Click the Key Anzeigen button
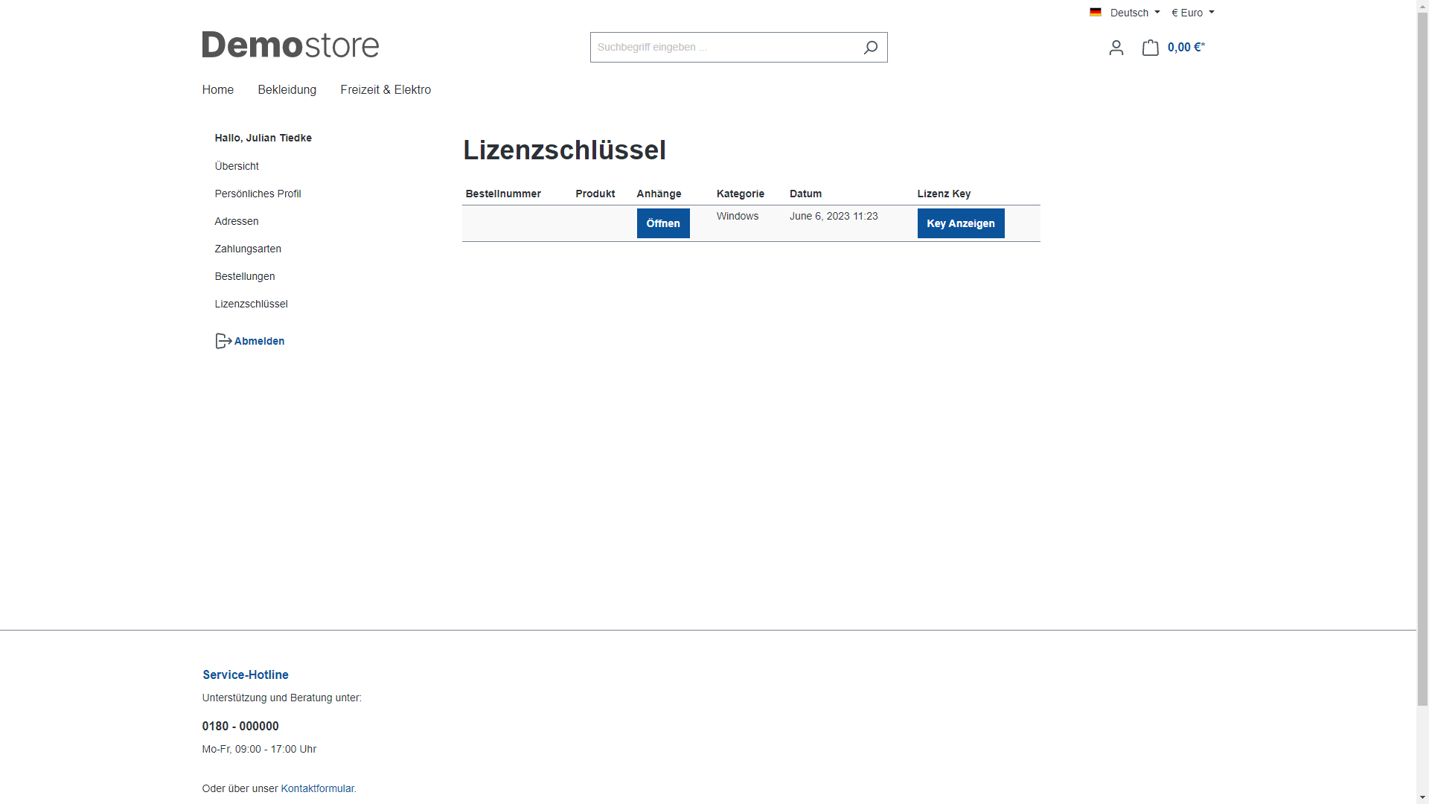 (x=961, y=223)
